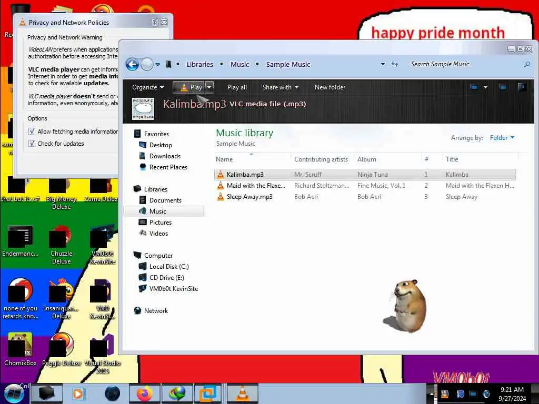Screen dimensions: 539x404
Task: Open the Share with menu
Action: (x=280, y=87)
